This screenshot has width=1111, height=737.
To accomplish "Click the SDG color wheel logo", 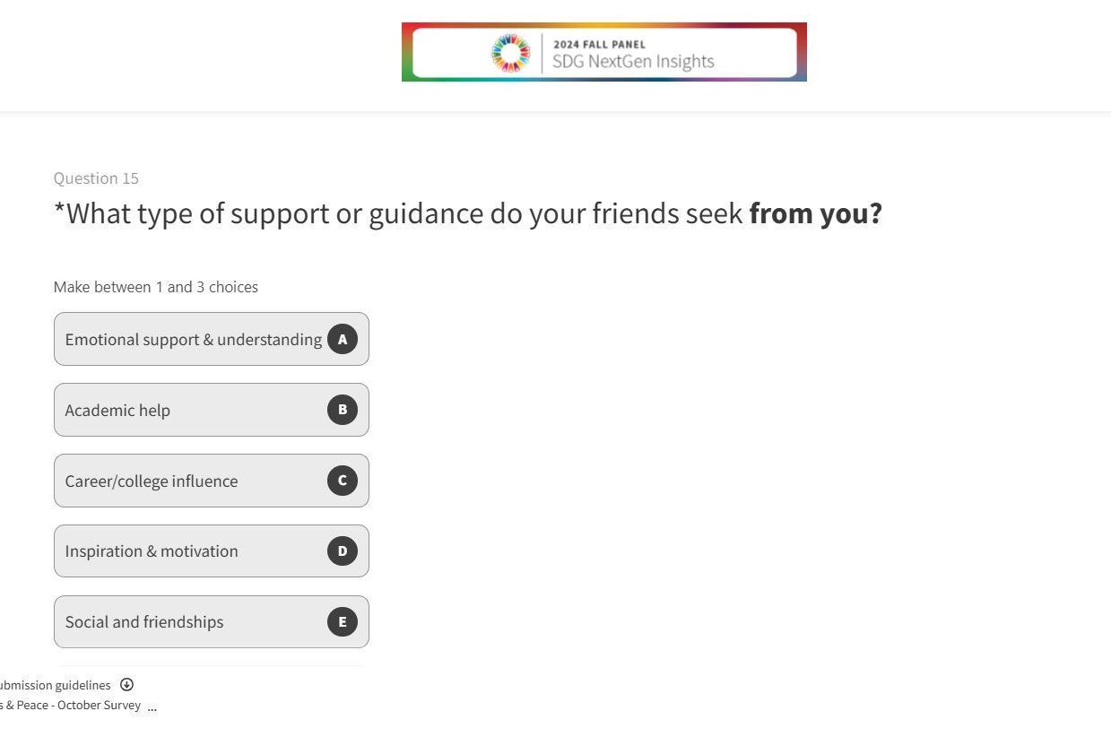I will (x=510, y=53).
